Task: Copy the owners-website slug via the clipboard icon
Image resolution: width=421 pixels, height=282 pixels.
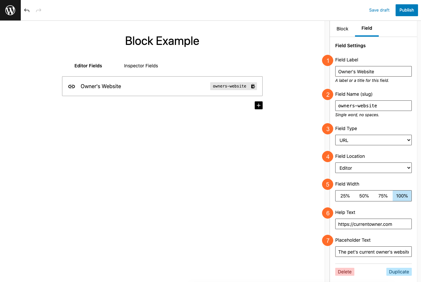Action: coord(253,86)
